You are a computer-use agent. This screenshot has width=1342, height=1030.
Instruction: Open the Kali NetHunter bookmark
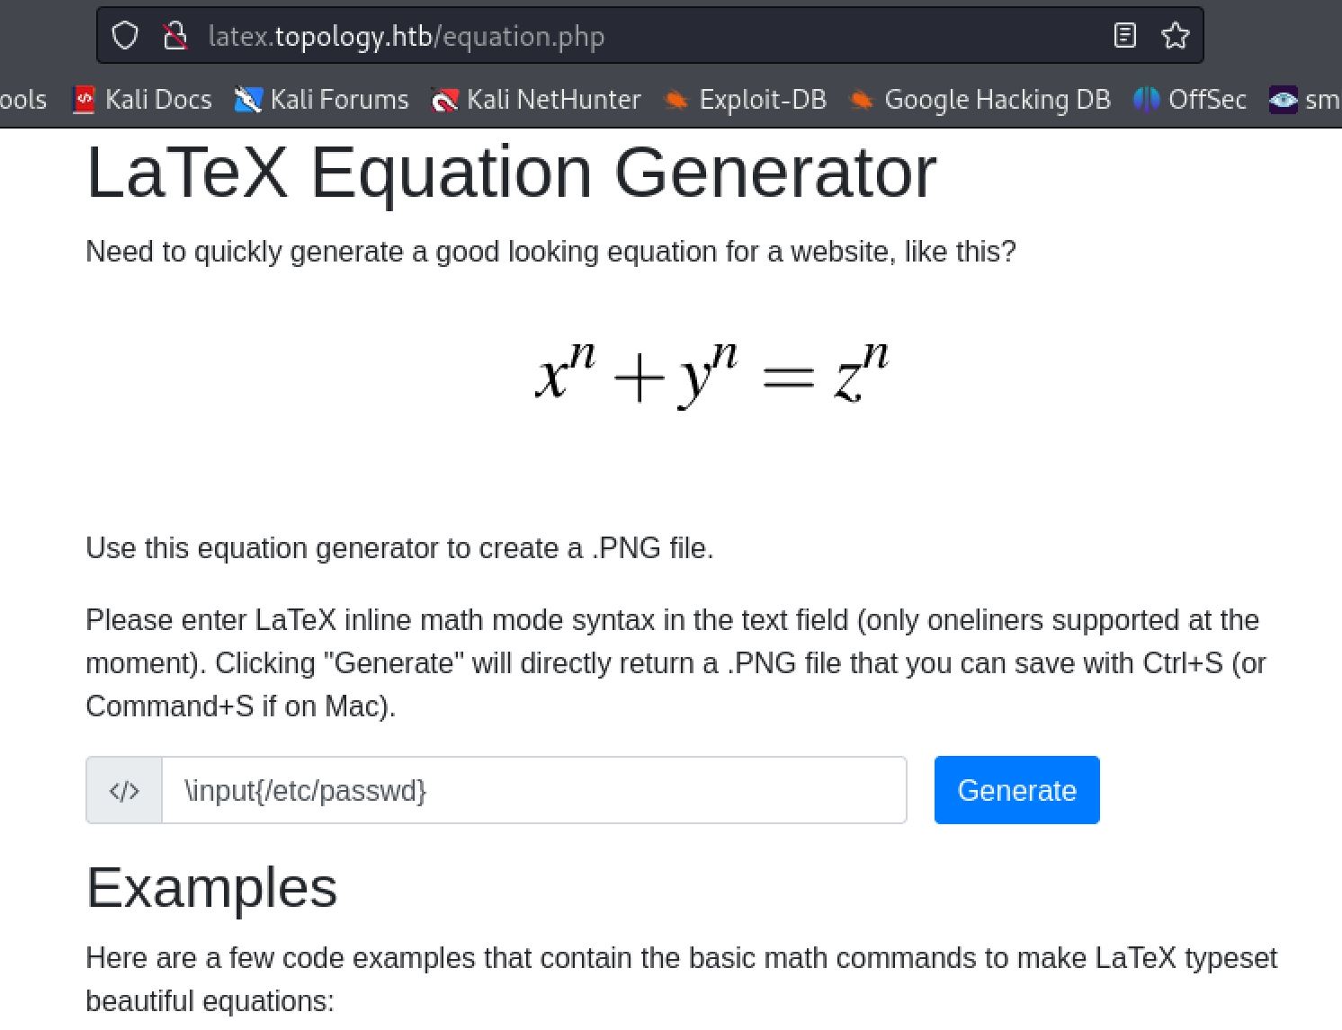pyautogui.click(x=537, y=100)
